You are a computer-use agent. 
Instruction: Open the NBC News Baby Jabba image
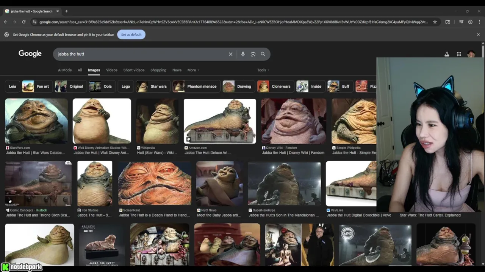[219, 183]
